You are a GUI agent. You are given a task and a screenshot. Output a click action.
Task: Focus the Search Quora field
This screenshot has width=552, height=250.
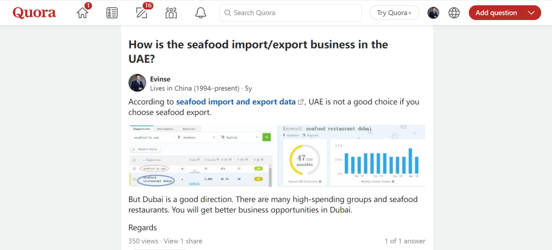[x=291, y=13]
